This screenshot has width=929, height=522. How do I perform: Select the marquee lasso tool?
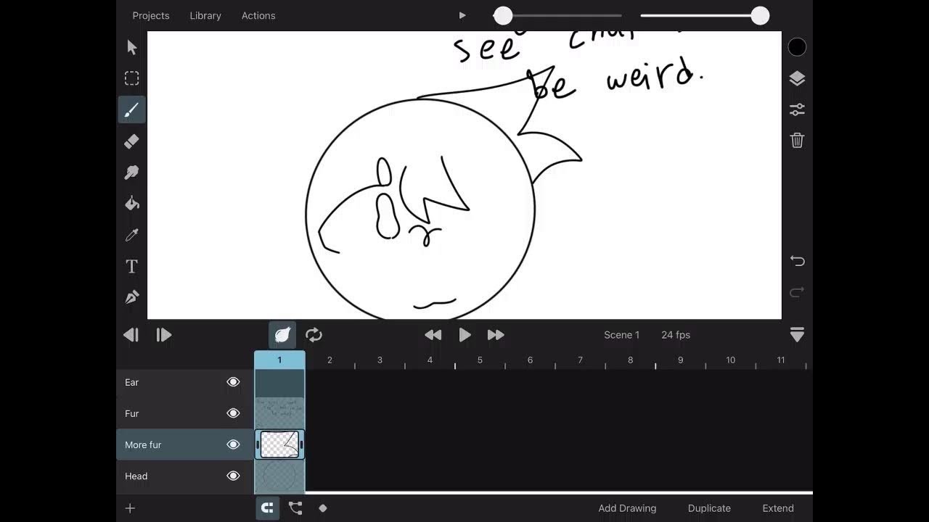pyautogui.click(x=131, y=78)
